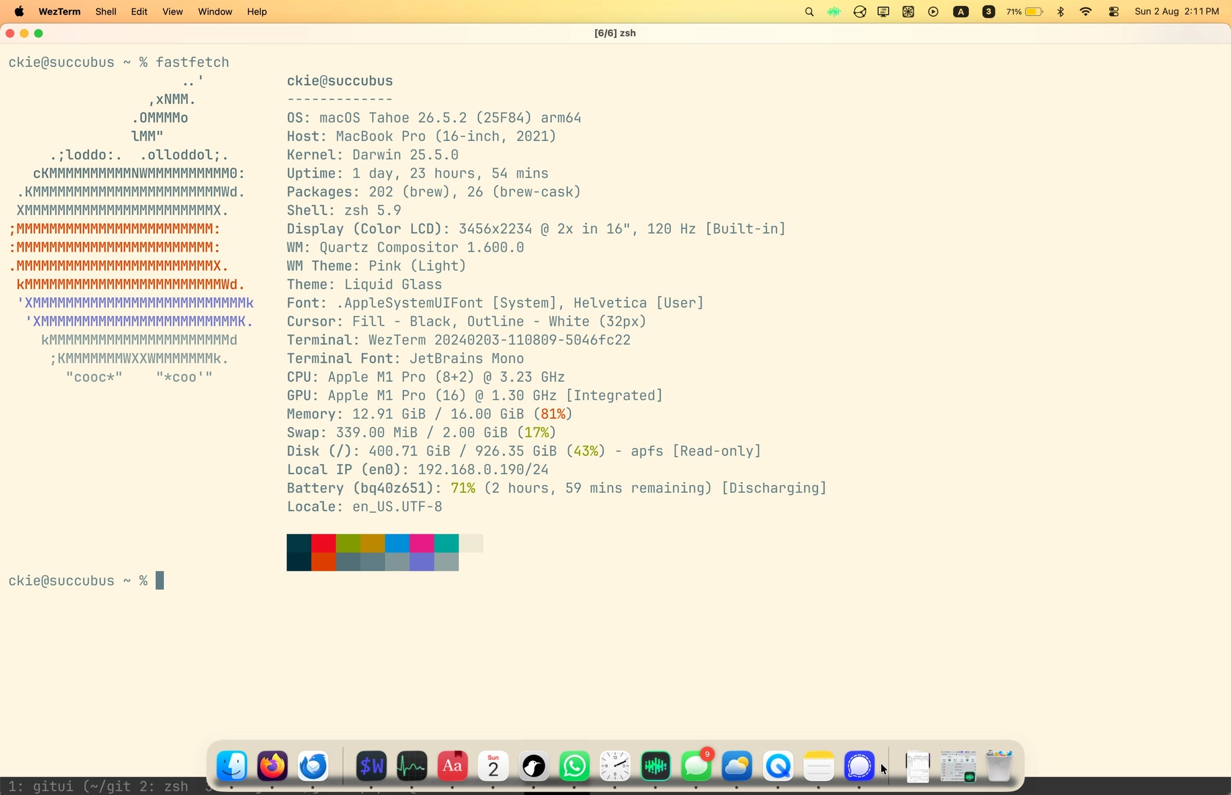Click the blue palette swatch
This screenshot has height=795, width=1231.
397,543
